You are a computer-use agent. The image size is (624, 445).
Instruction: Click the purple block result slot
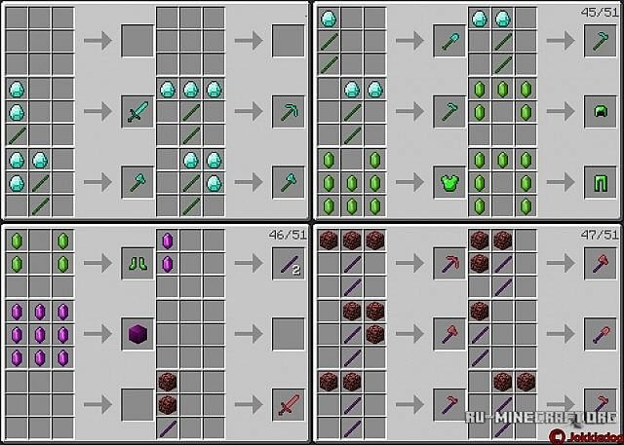click(x=137, y=334)
